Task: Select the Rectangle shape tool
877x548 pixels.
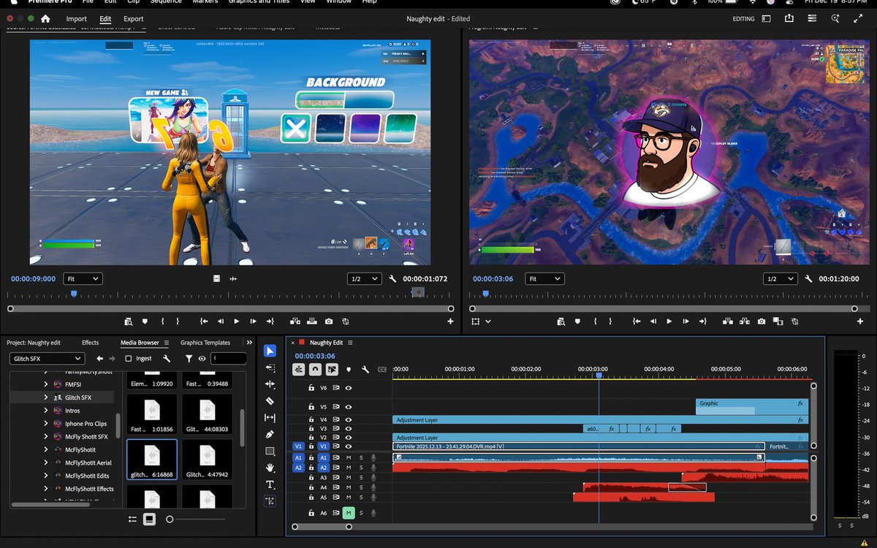Action: pos(270,451)
